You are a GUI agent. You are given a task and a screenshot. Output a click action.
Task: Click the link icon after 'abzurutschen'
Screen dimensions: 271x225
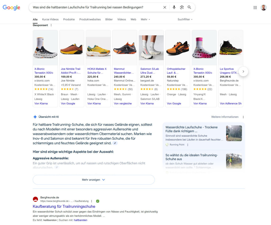click(x=57, y=167)
